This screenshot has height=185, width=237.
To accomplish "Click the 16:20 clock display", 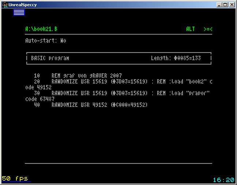I will (223, 180).
